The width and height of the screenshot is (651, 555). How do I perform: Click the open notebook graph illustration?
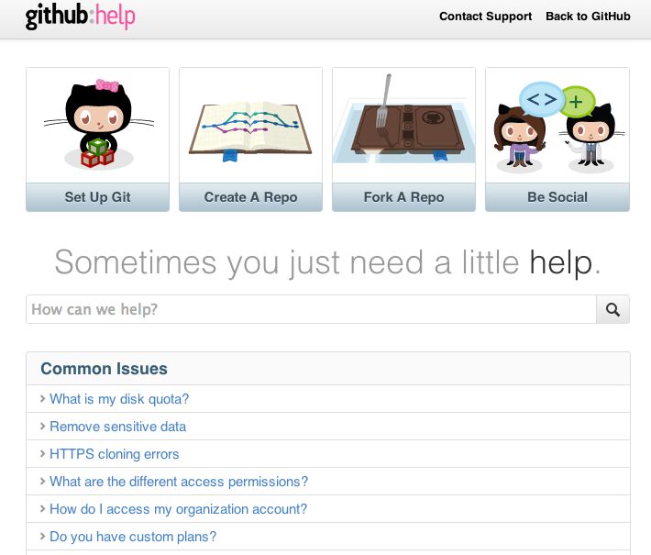point(250,130)
